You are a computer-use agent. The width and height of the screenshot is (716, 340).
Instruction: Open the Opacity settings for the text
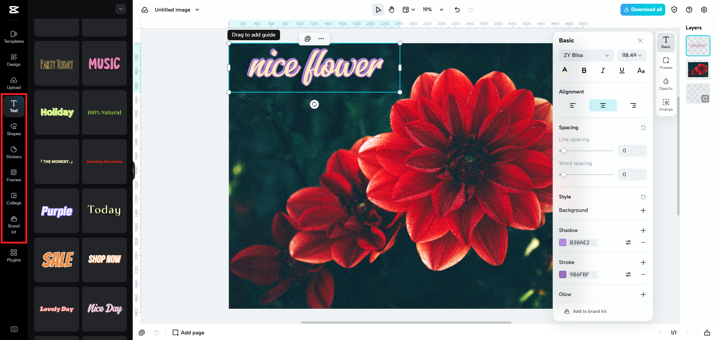click(666, 84)
